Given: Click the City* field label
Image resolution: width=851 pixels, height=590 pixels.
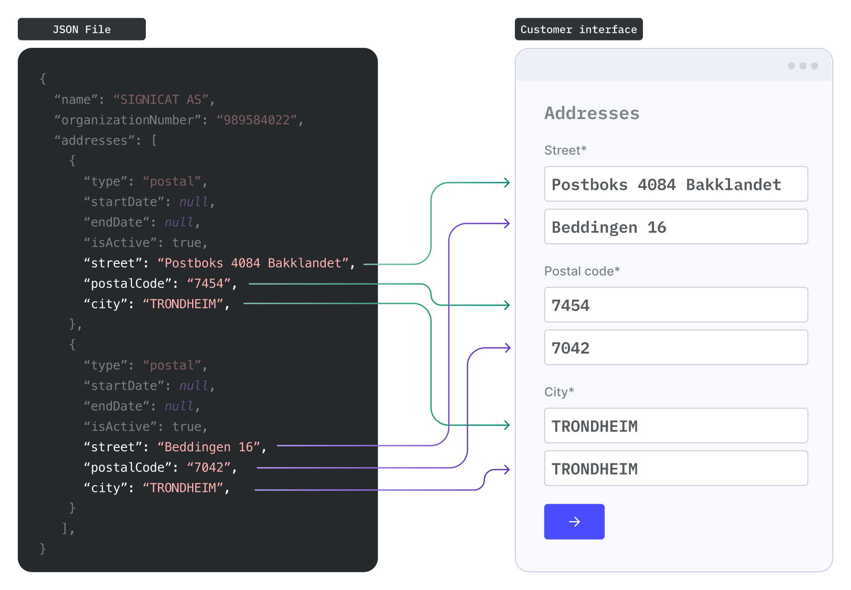Looking at the screenshot, I should pyautogui.click(x=559, y=392).
